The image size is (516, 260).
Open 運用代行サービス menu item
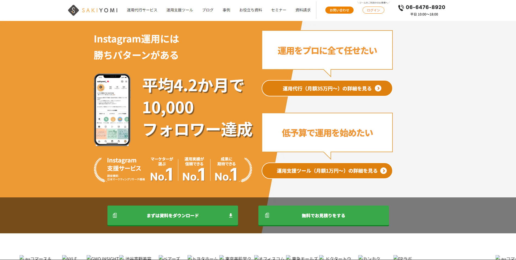(x=142, y=10)
